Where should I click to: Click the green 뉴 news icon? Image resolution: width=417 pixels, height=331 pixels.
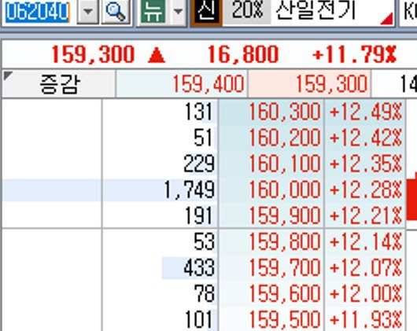(153, 12)
